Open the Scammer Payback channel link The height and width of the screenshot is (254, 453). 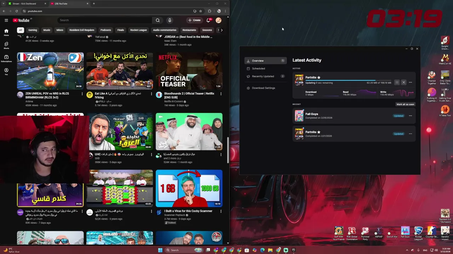174,215
